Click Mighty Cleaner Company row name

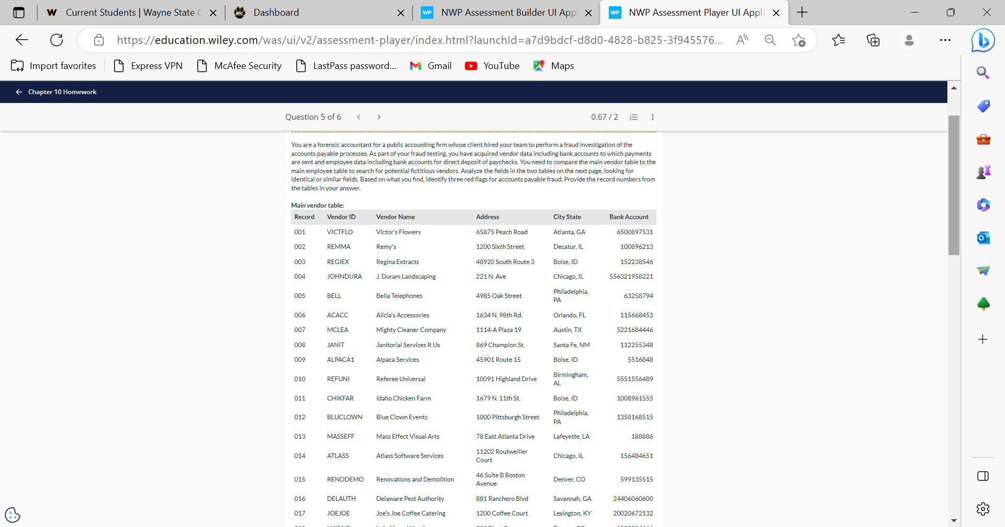click(x=411, y=330)
